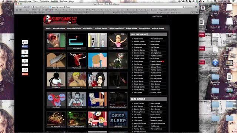Click the Scary Games 247 site logo

pyautogui.click(x=60, y=20)
